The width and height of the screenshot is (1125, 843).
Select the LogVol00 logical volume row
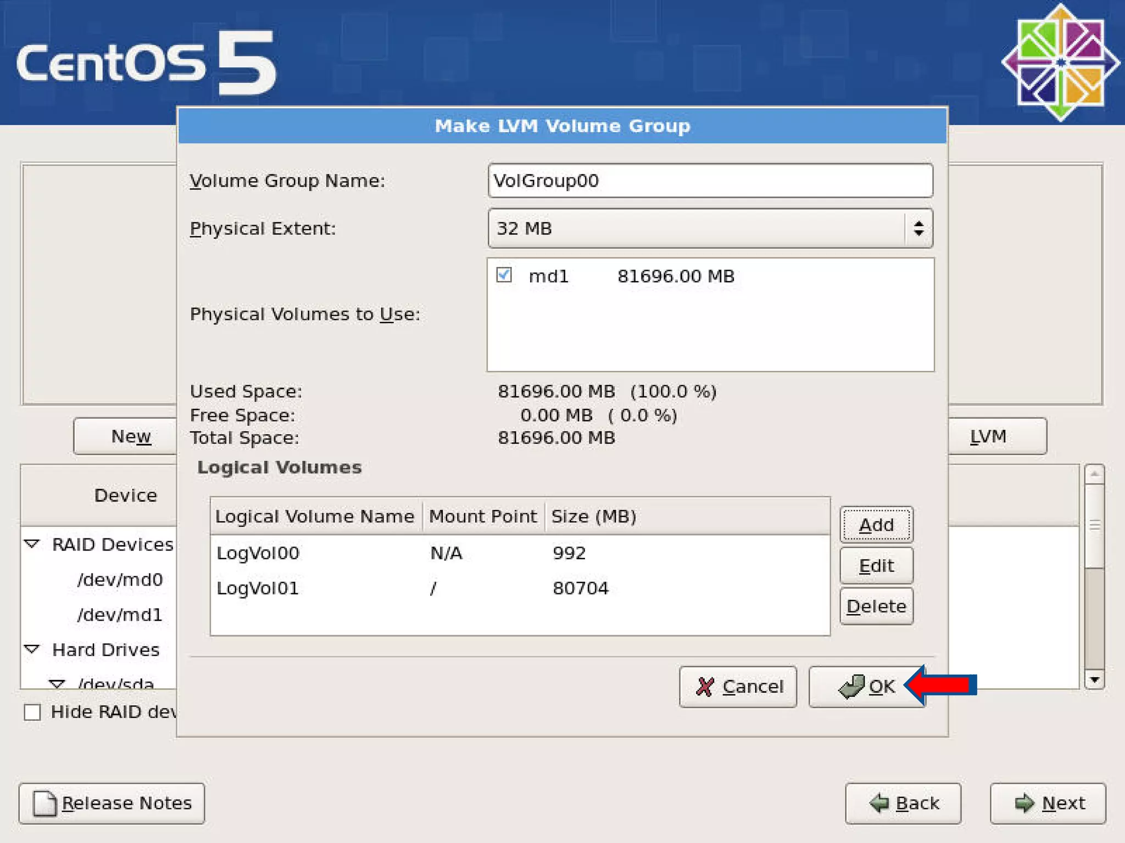pyautogui.click(x=519, y=553)
